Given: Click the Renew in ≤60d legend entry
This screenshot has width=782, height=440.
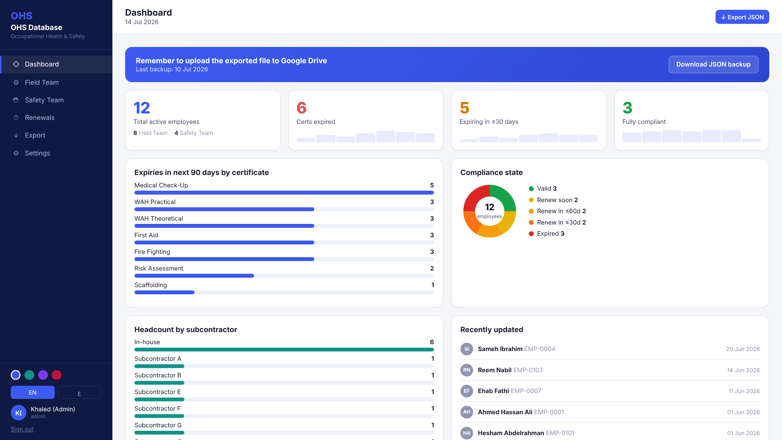Looking at the screenshot, I should click(558, 211).
